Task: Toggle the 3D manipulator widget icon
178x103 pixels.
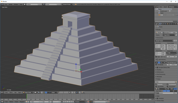Action: tap(44, 92)
